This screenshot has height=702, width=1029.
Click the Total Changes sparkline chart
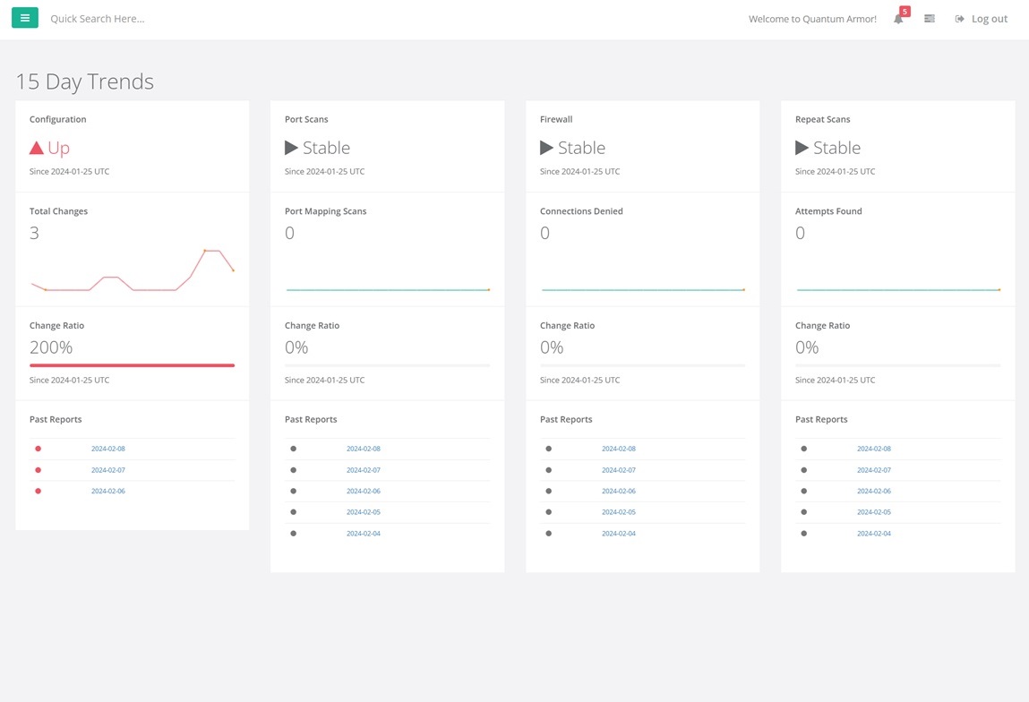(132, 269)
